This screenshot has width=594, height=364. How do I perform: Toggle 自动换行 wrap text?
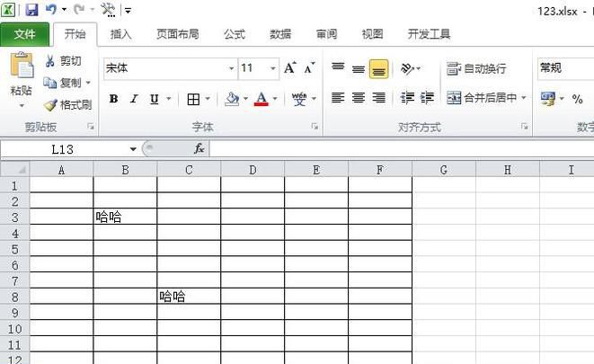476,68
